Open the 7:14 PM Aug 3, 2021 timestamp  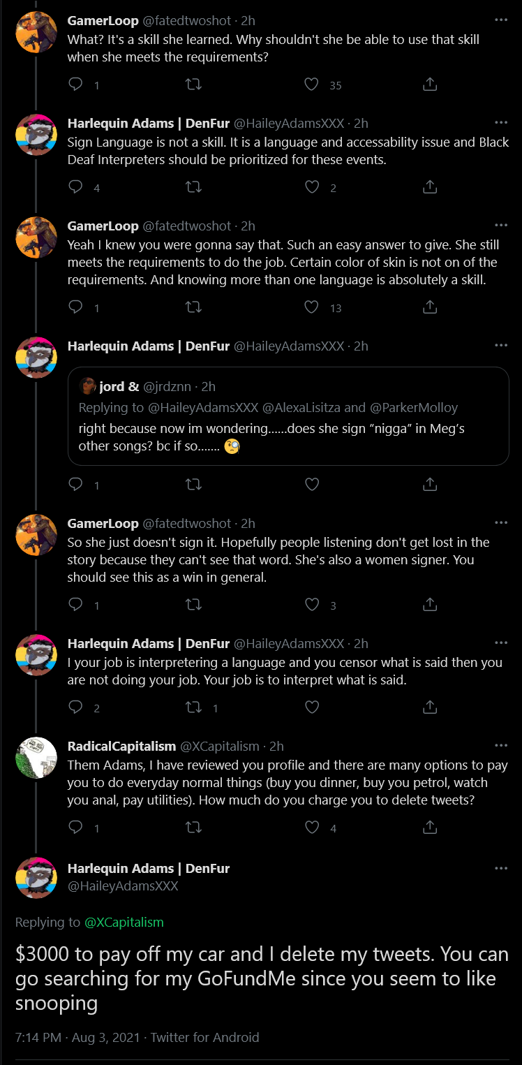click(x=77, y=1037)
